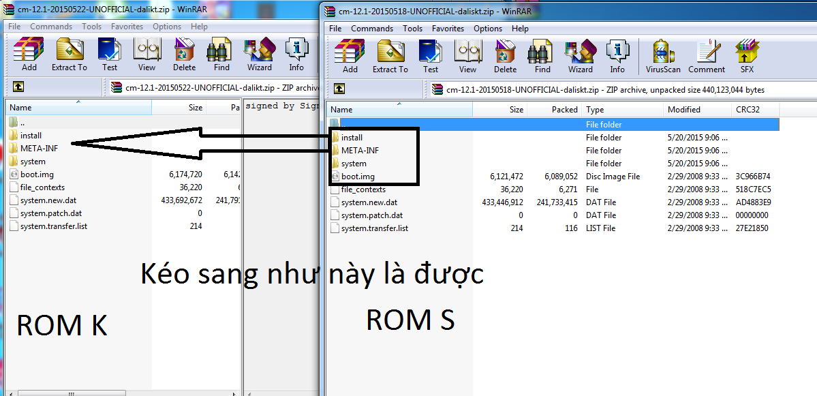Image resolution: width=817 pixels, height=396 pixels.
Task: Select install folder in left window
Action: (x=25, y=136)
